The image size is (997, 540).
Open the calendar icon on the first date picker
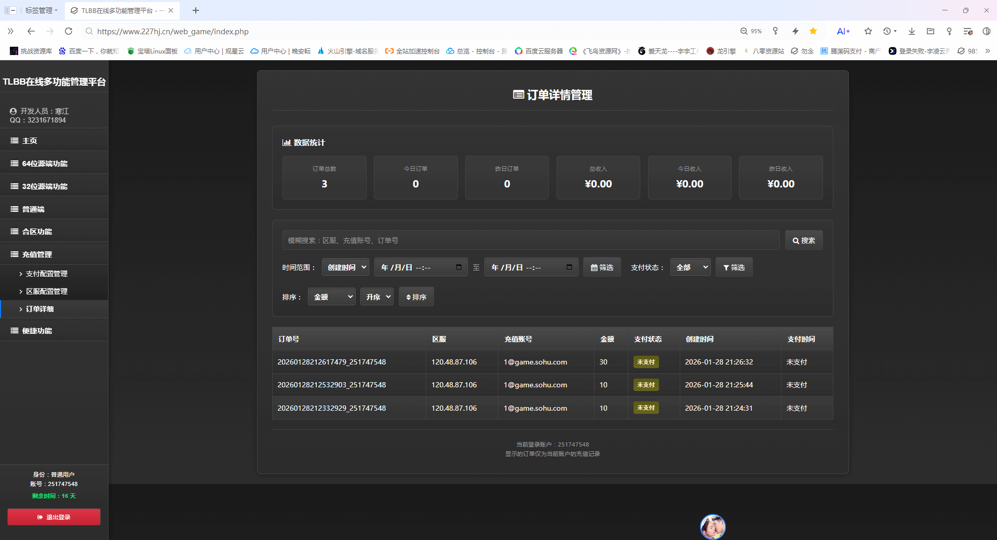click(457, 267)
